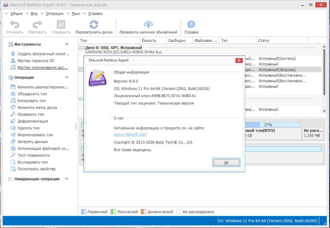Open the www.macrorit.com link
Screen dimensions: 330x228
tap(130, 134)
